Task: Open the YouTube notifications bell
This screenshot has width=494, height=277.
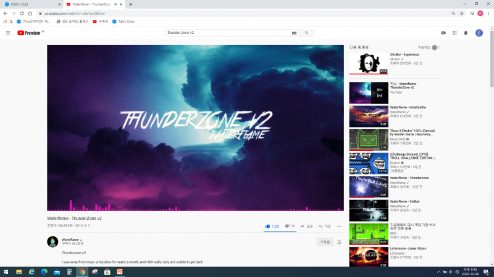Action: pos(466,33)
